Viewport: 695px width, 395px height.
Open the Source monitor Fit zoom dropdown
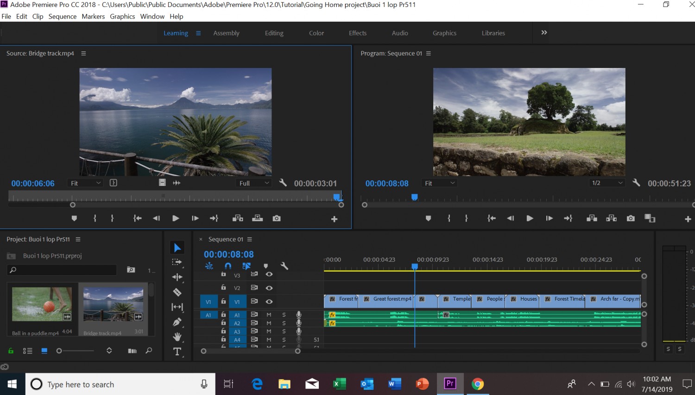coord(85,183)
